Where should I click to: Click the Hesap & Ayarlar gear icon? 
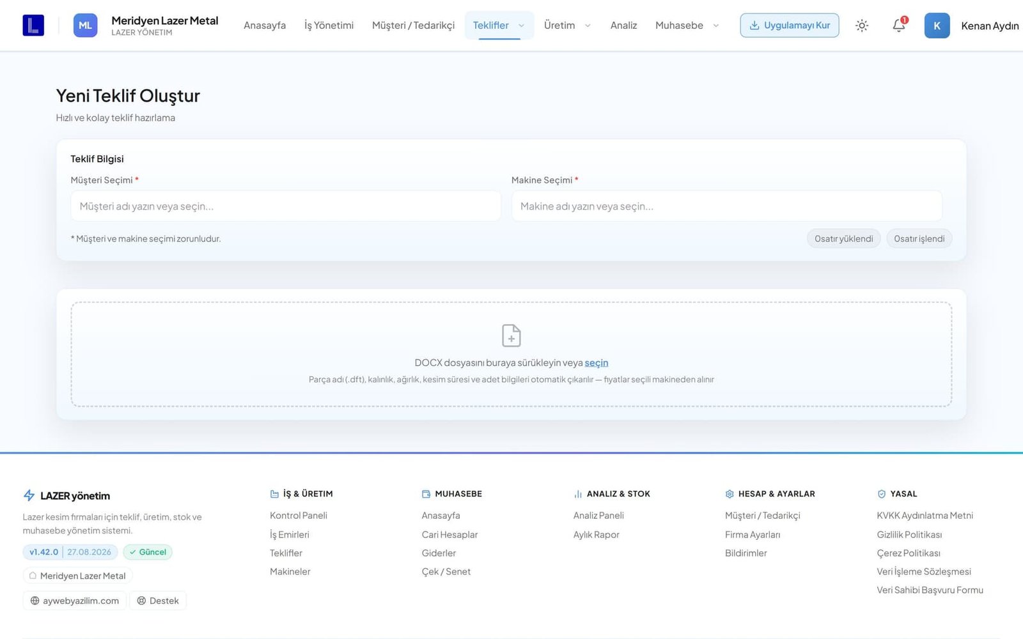click(730, 494)
